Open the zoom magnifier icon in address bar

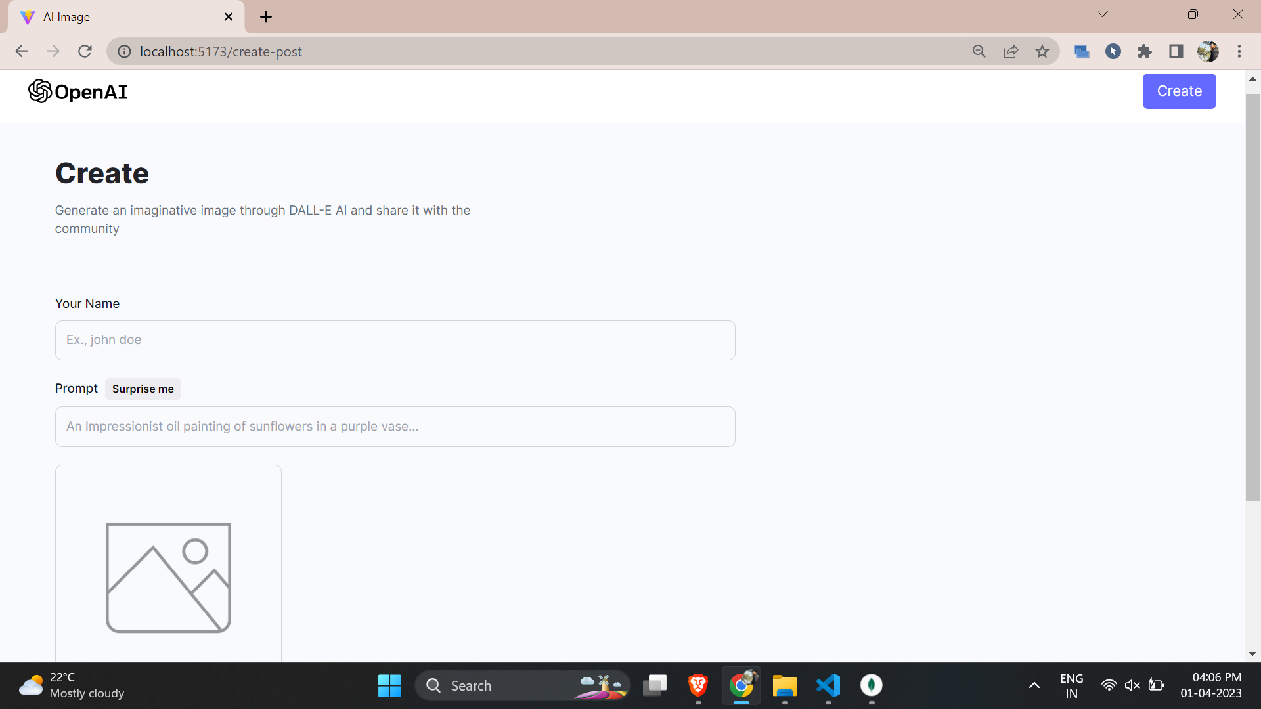click(979, 51)
